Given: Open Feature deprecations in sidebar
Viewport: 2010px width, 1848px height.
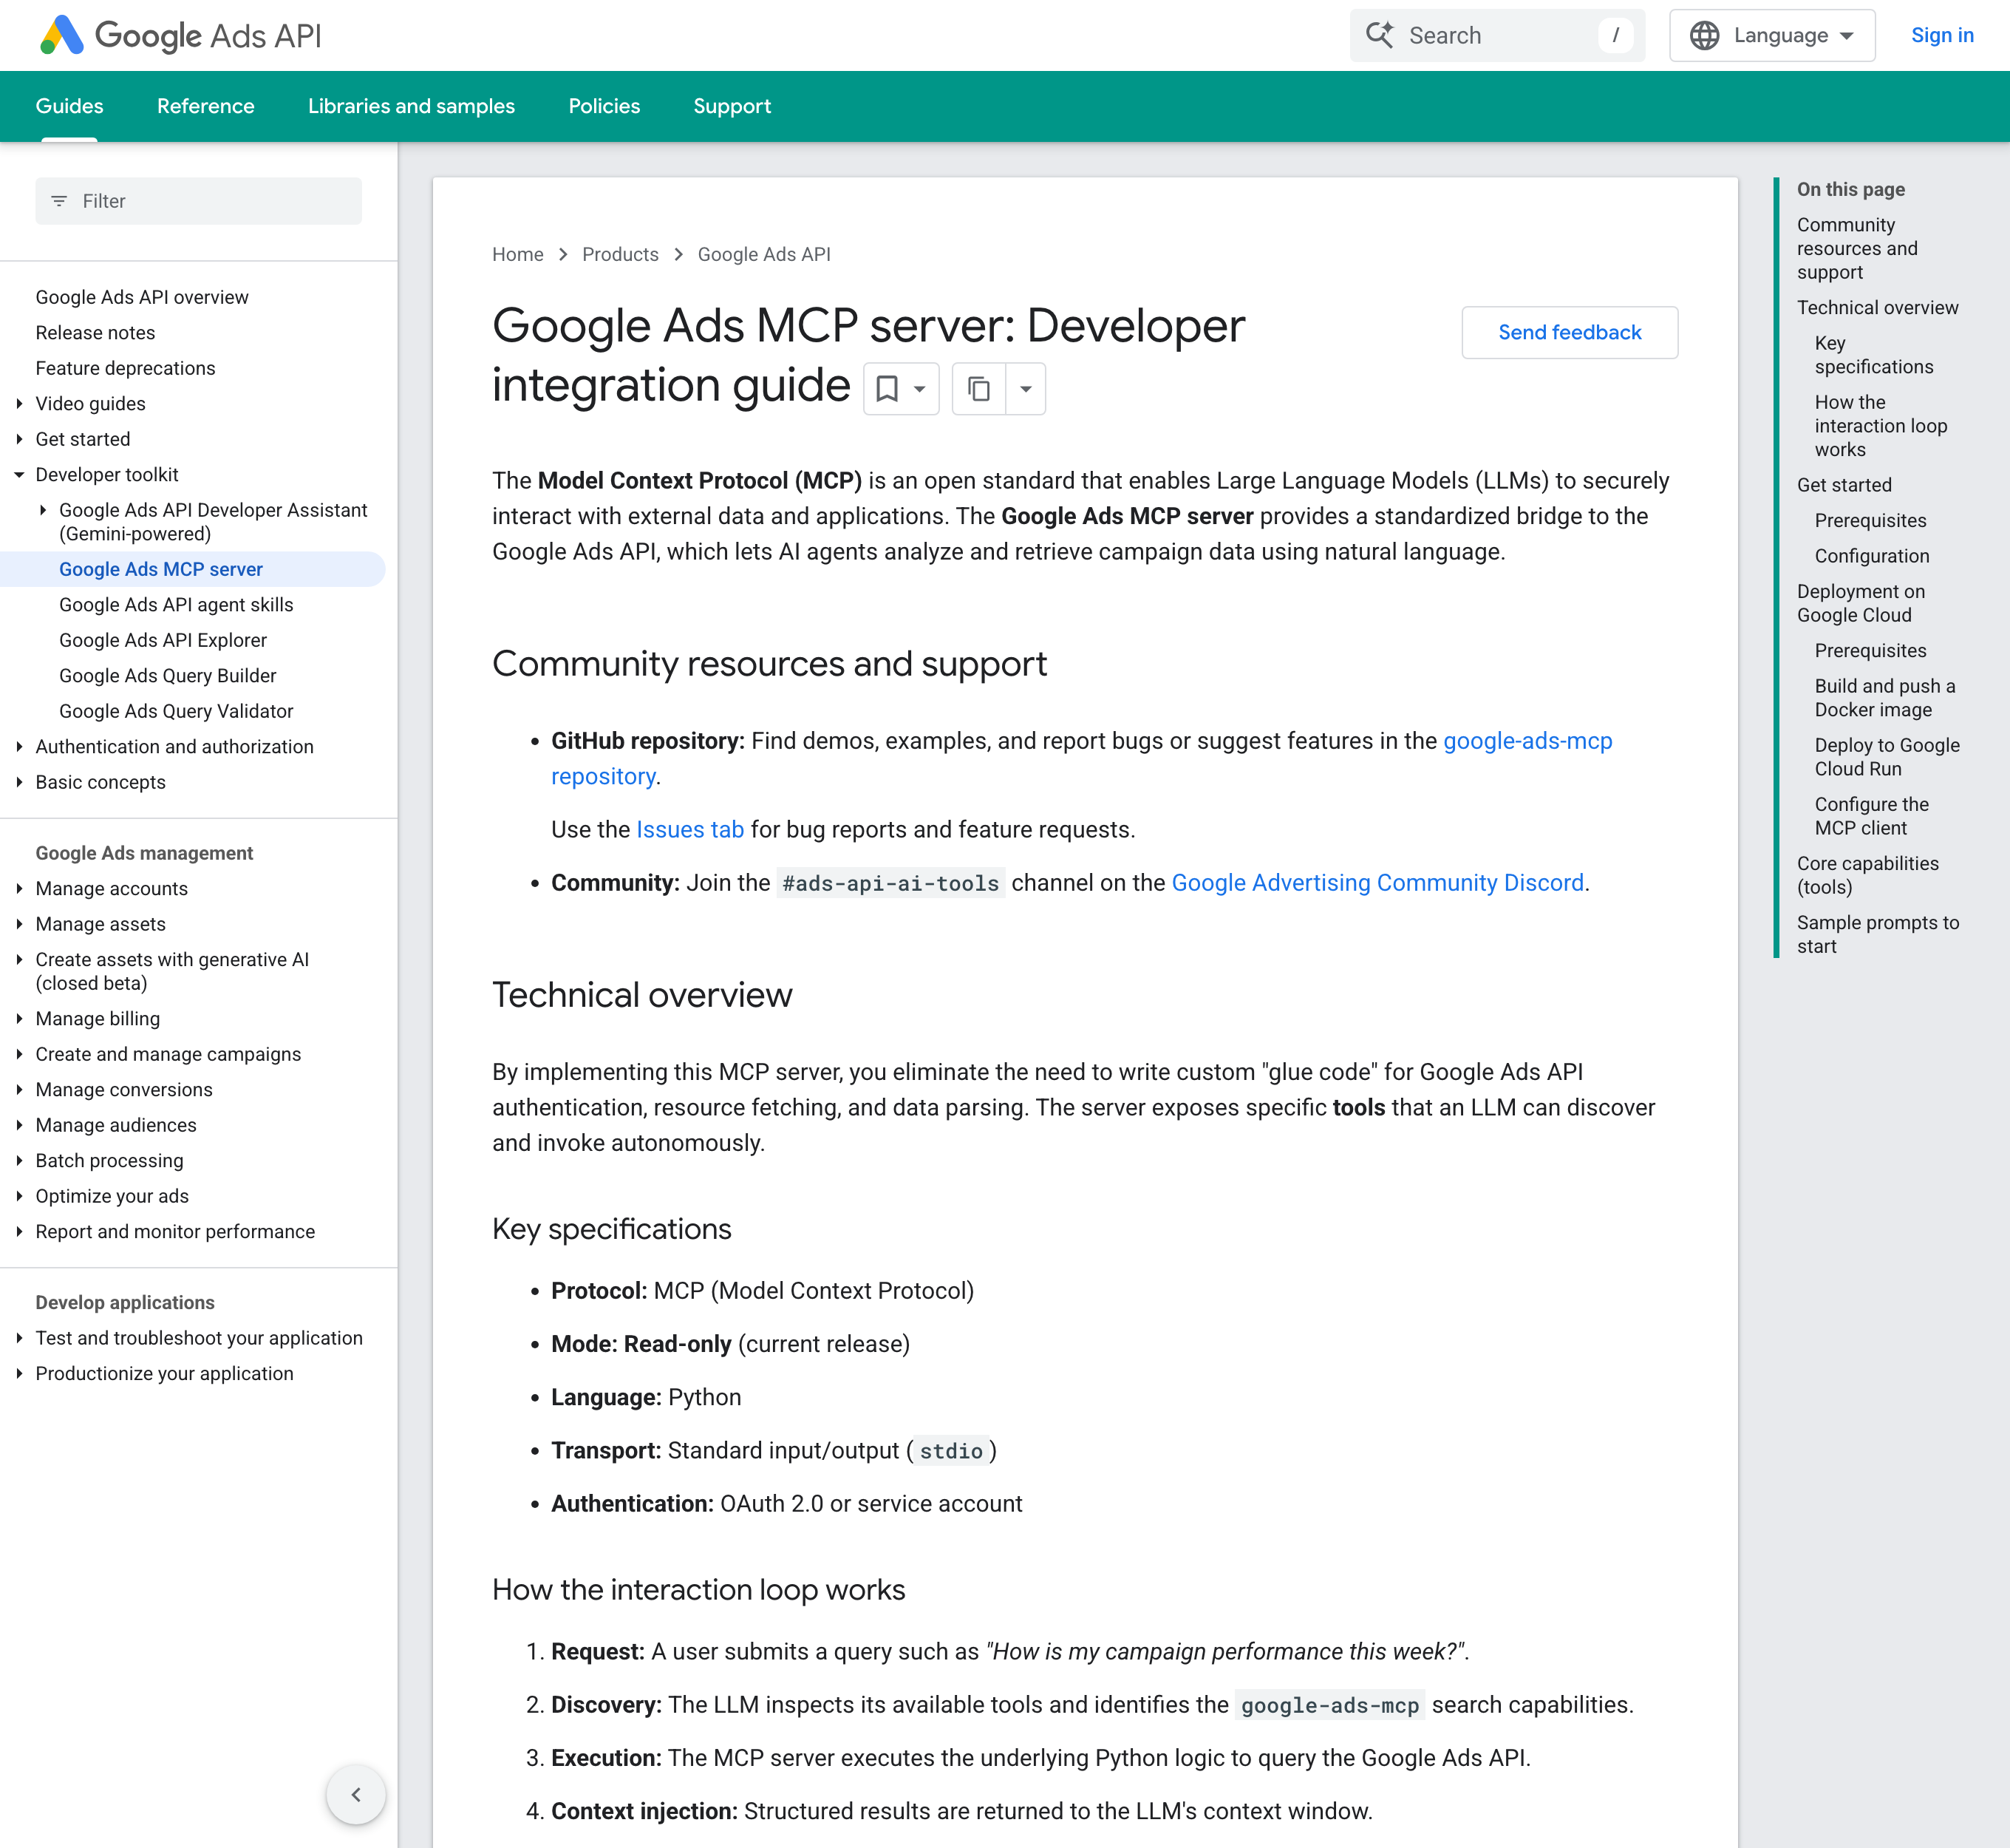Looking at the screenshot, I should (x=125, y=368).
